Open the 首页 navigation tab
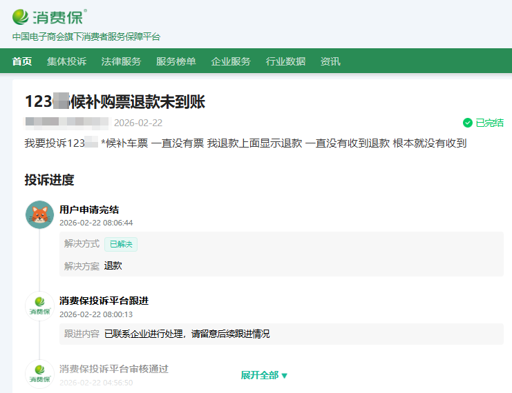512x393 pixels. point(22,61)
